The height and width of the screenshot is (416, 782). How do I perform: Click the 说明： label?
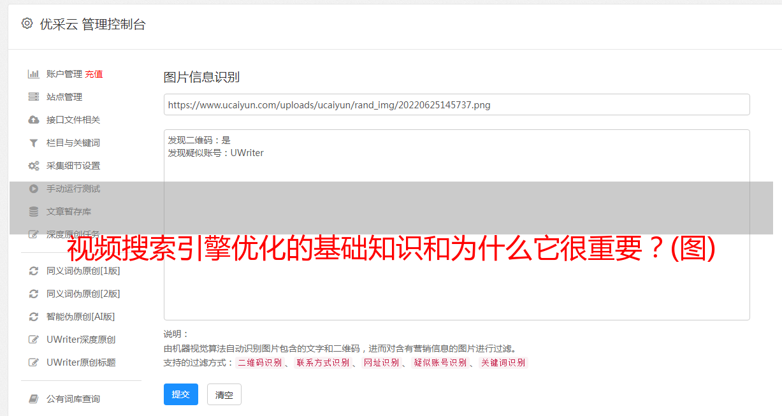(177, 334)
